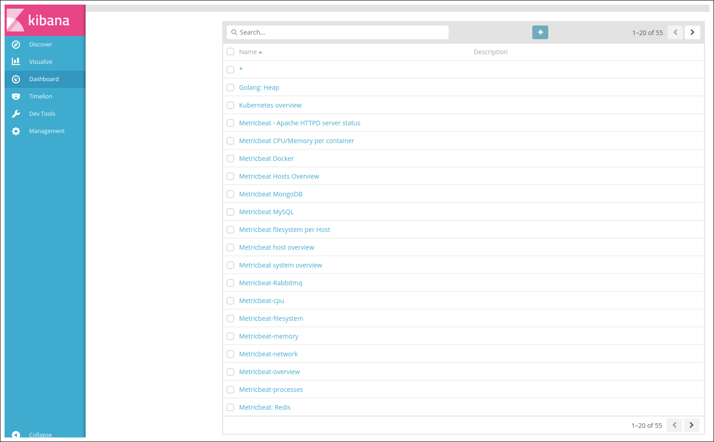
Task: Toggle the select-all checkbox in the header
Action: coord(230,52)
